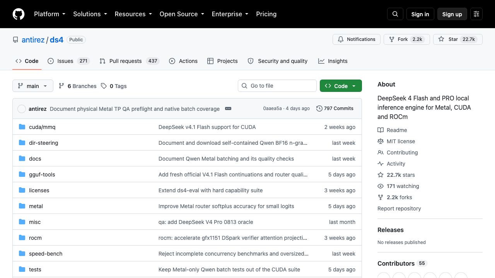Open the Security and quality tab
This screenshot has width=495, height=278.
[277, 61]
